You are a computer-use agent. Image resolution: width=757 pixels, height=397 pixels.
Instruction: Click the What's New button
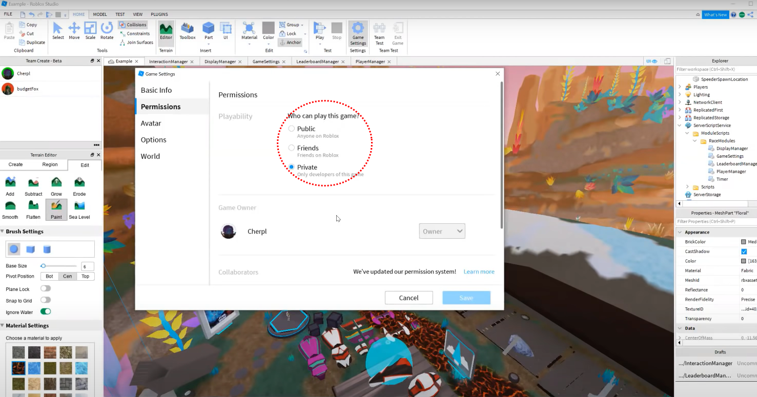point(715,15)
